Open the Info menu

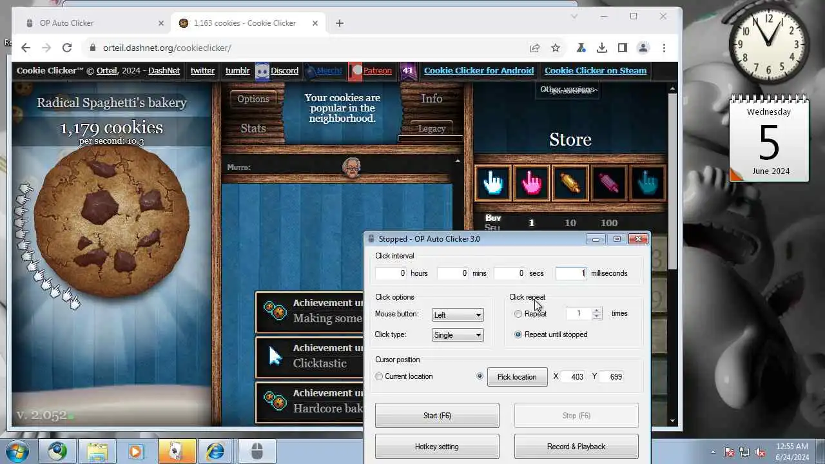point(432,99)
